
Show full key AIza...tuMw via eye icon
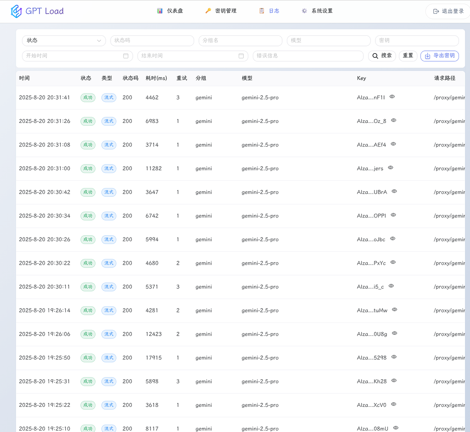394,310
